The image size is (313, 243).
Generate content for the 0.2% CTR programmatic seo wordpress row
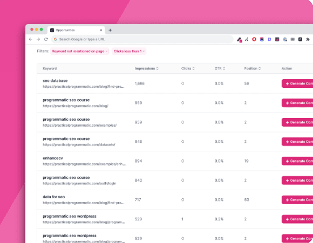pos(297,219)
